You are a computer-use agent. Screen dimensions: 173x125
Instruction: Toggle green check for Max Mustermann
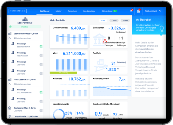41,92
